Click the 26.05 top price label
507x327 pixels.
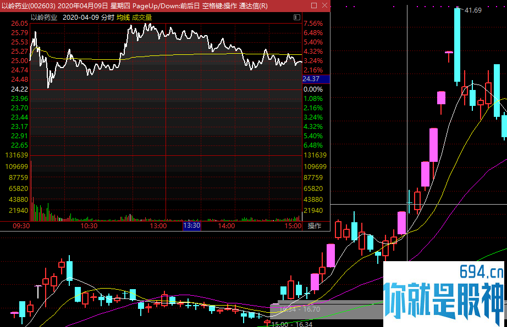[20, 24]
